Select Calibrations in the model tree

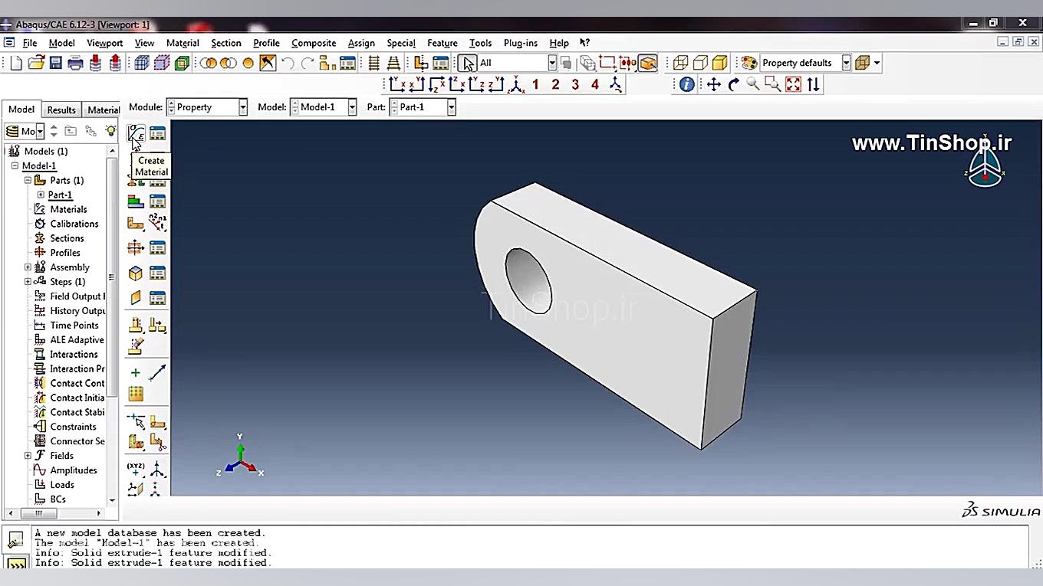coord(74,224)
